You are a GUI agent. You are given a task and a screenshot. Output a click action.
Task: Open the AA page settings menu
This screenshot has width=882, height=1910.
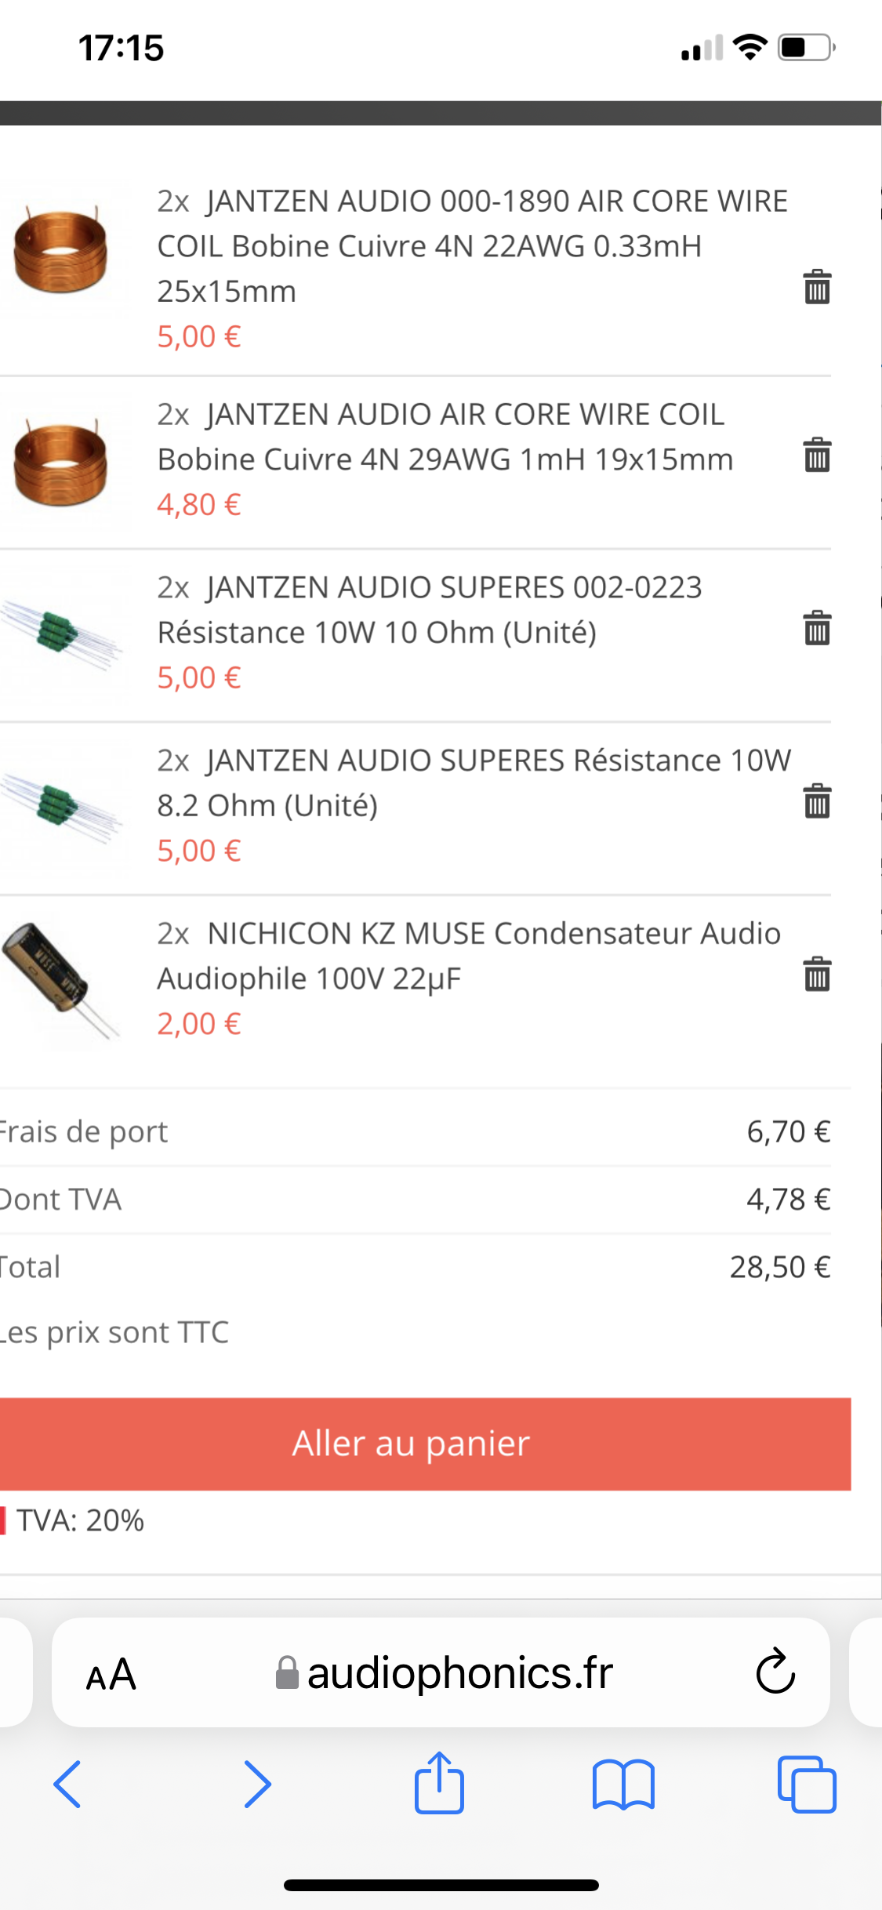click(111, 1673)
